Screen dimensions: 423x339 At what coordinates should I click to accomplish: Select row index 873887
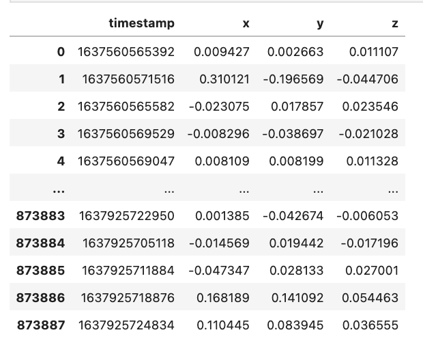(x=41, y=325)
